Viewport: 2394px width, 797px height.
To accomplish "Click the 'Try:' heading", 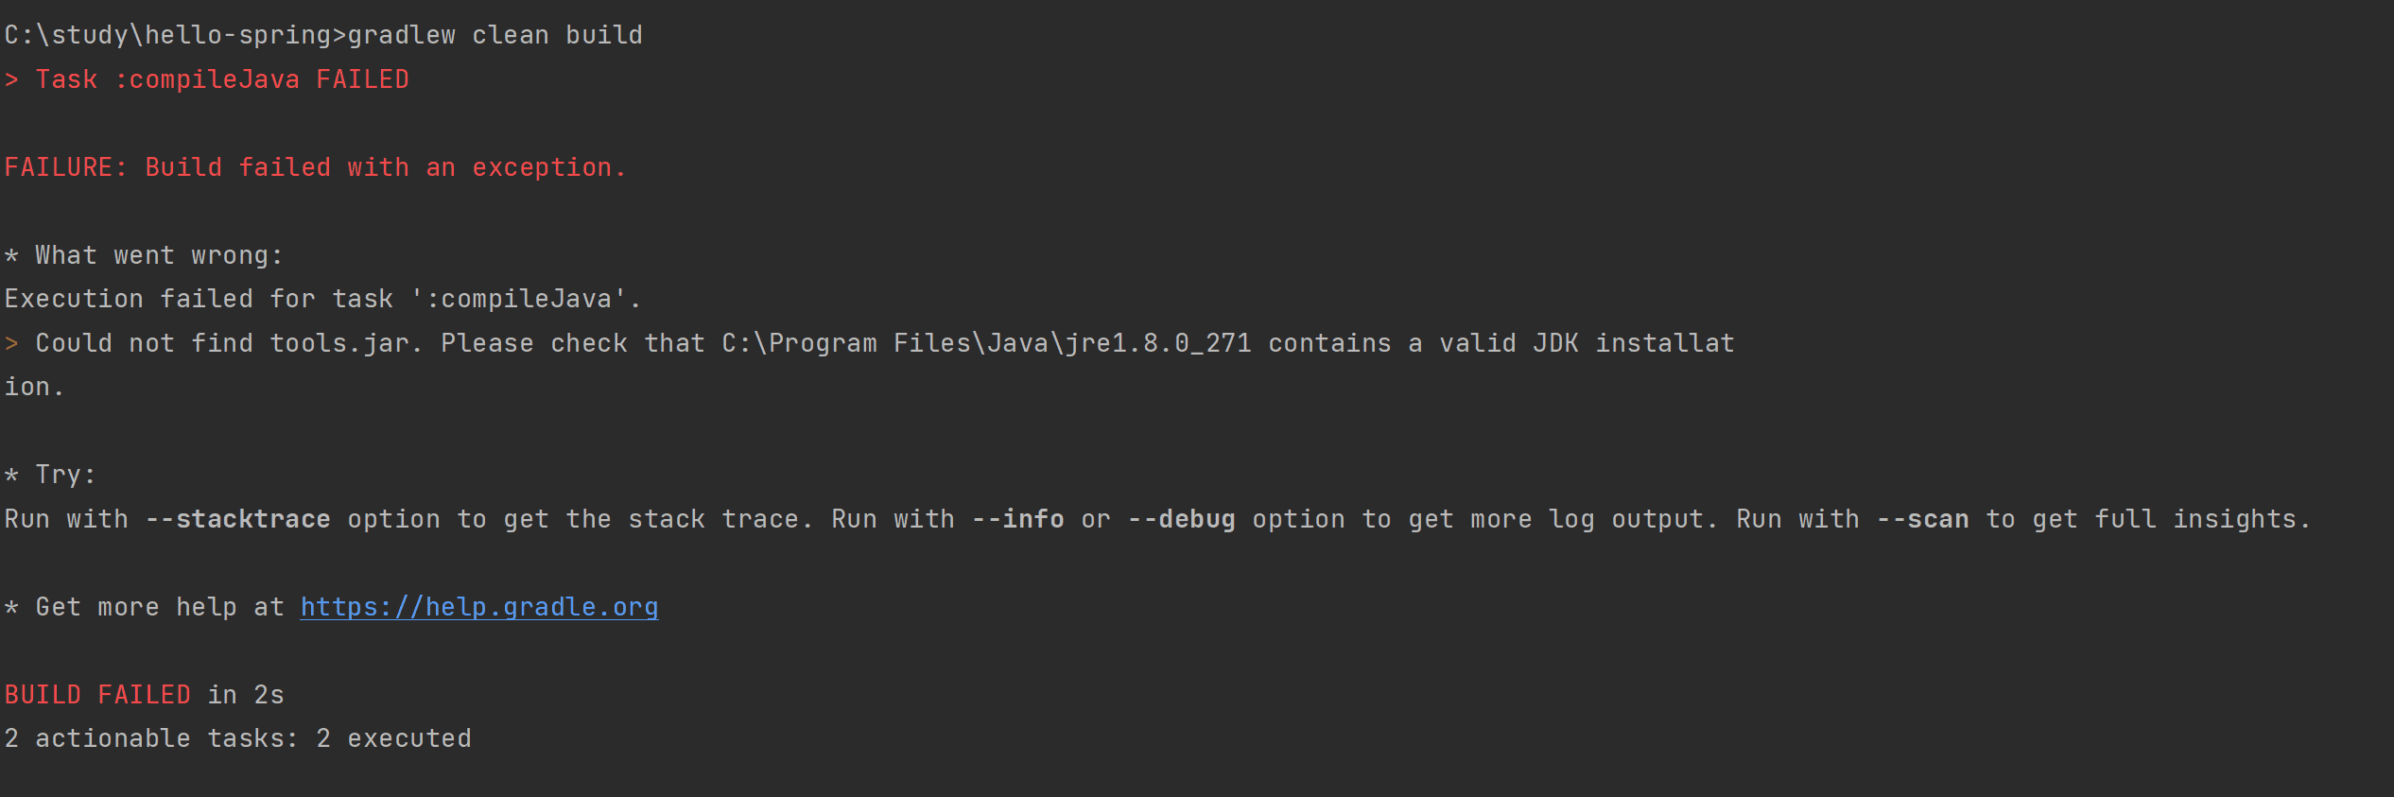I will [64, 475].
